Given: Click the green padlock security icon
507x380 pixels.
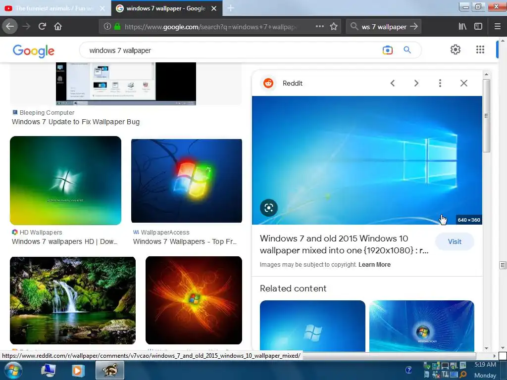Looking at the screenshot, I should 117,27.
